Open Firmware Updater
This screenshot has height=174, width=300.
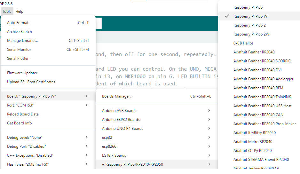click(x=22, y=73)
